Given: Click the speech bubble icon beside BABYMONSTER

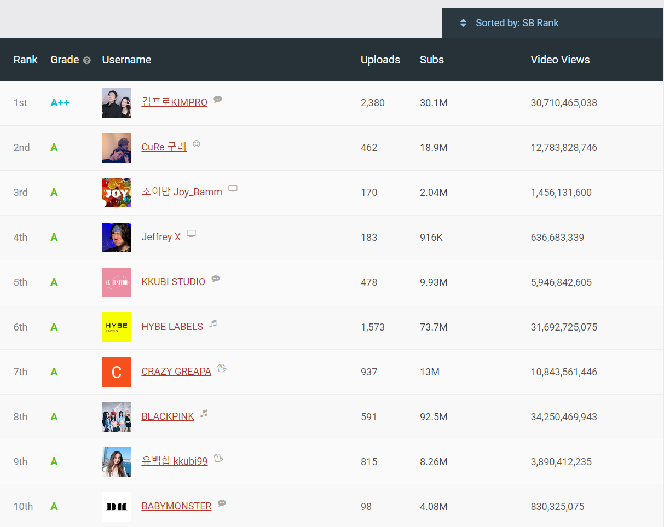Looking at the screenshot, I should pos(222,503).
